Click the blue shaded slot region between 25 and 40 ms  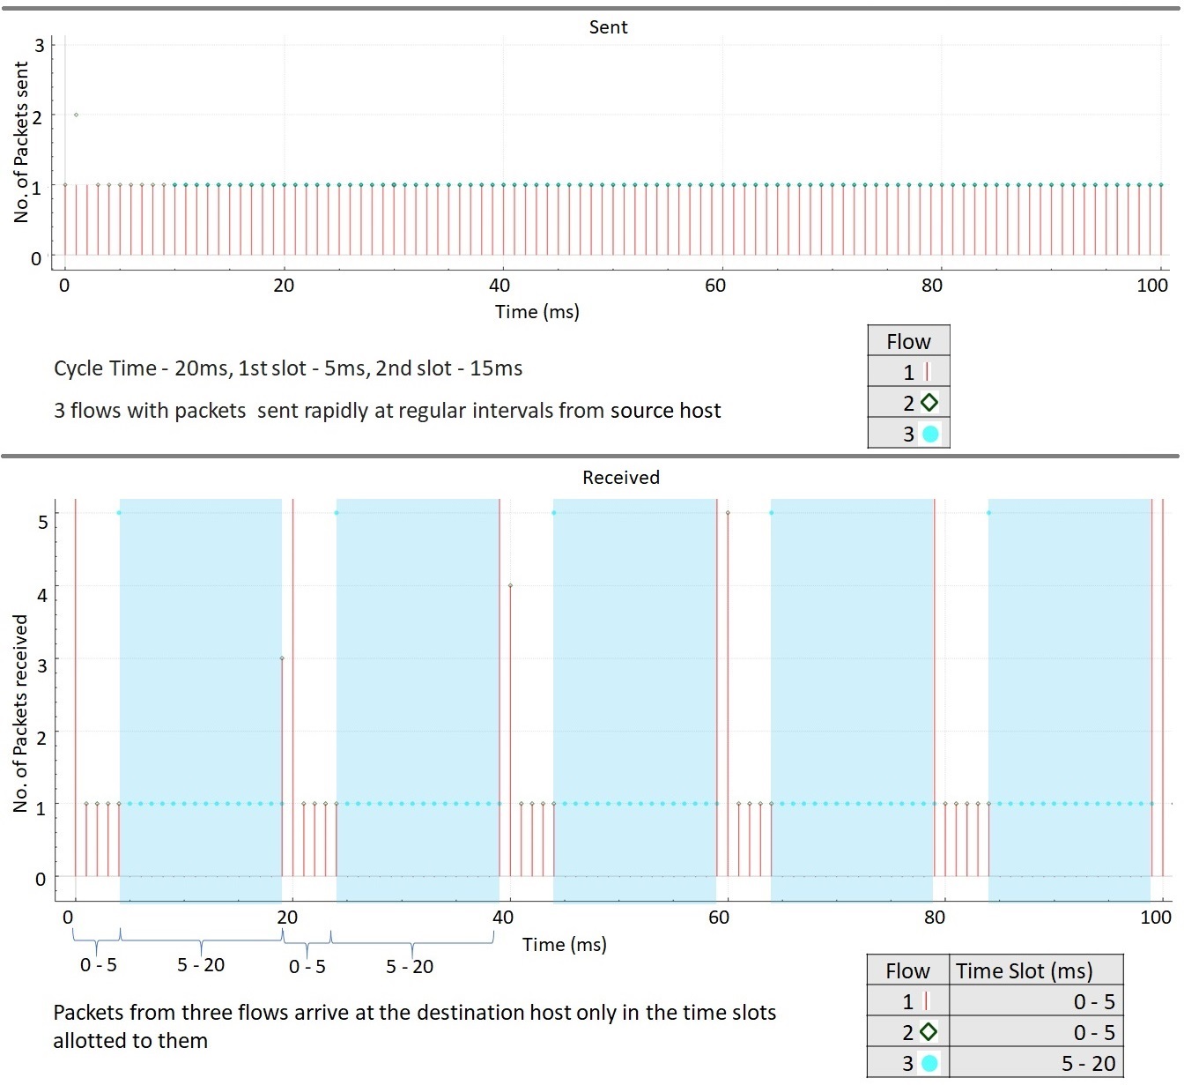click(418, 701)
